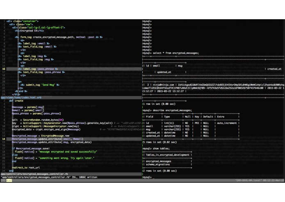Click the 'id' column header in select result
The image size is (285, 202).
(147, 66)
